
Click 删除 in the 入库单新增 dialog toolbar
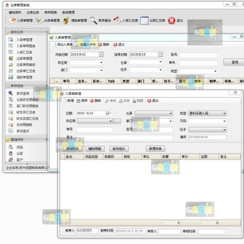(96, 101)
